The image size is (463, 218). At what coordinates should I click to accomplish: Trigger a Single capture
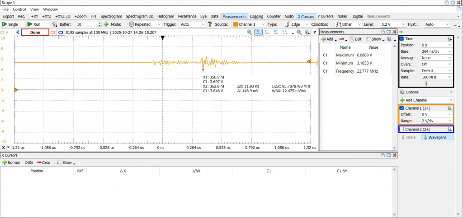click(10, 24)
